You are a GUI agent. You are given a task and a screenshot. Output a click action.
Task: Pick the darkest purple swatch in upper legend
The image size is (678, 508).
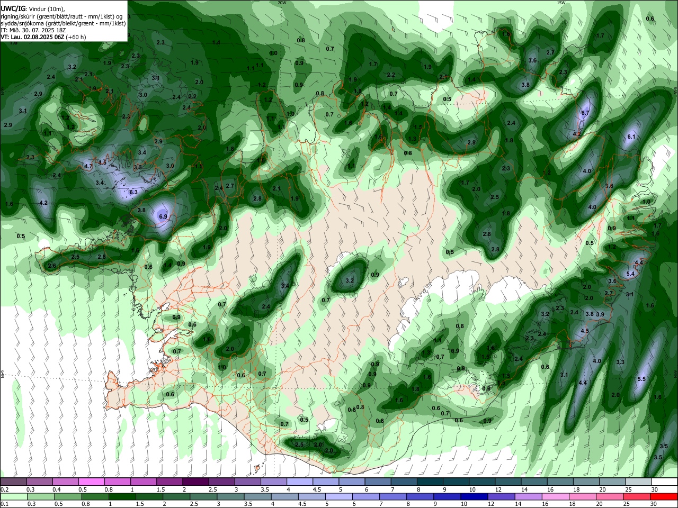pos(195,482)
